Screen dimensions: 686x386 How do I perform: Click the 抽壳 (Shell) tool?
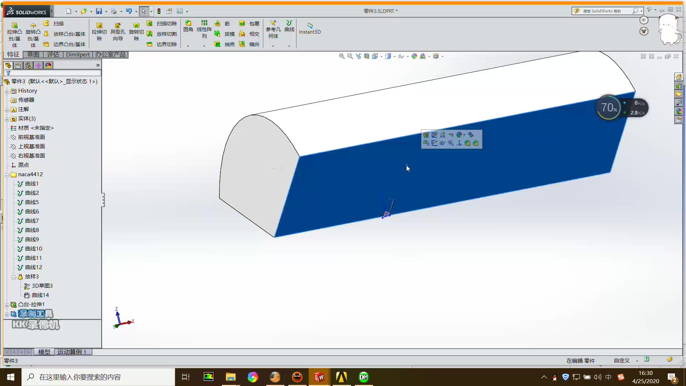(x=225, y=44)
